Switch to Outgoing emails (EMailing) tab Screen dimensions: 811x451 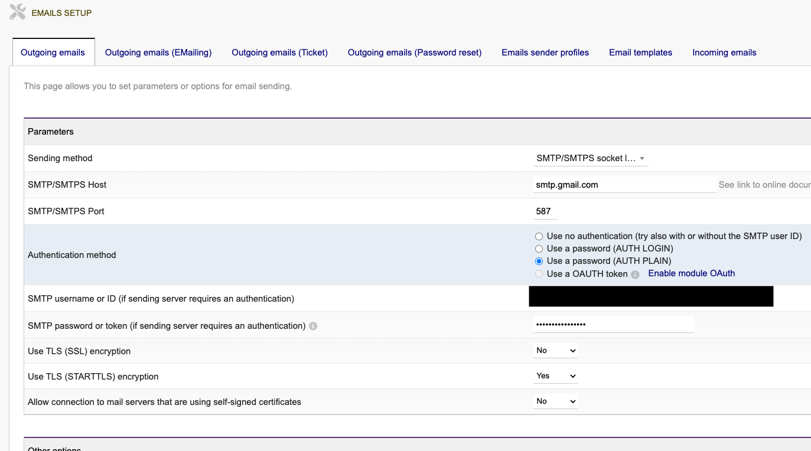(x=158, y=53)
